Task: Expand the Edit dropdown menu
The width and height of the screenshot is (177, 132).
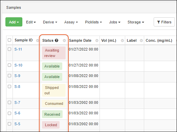Action: coord(31,22)
